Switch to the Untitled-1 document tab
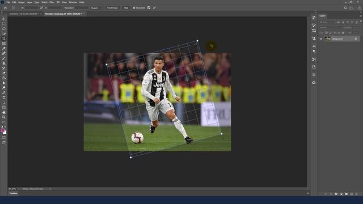 tap(24, 14)
